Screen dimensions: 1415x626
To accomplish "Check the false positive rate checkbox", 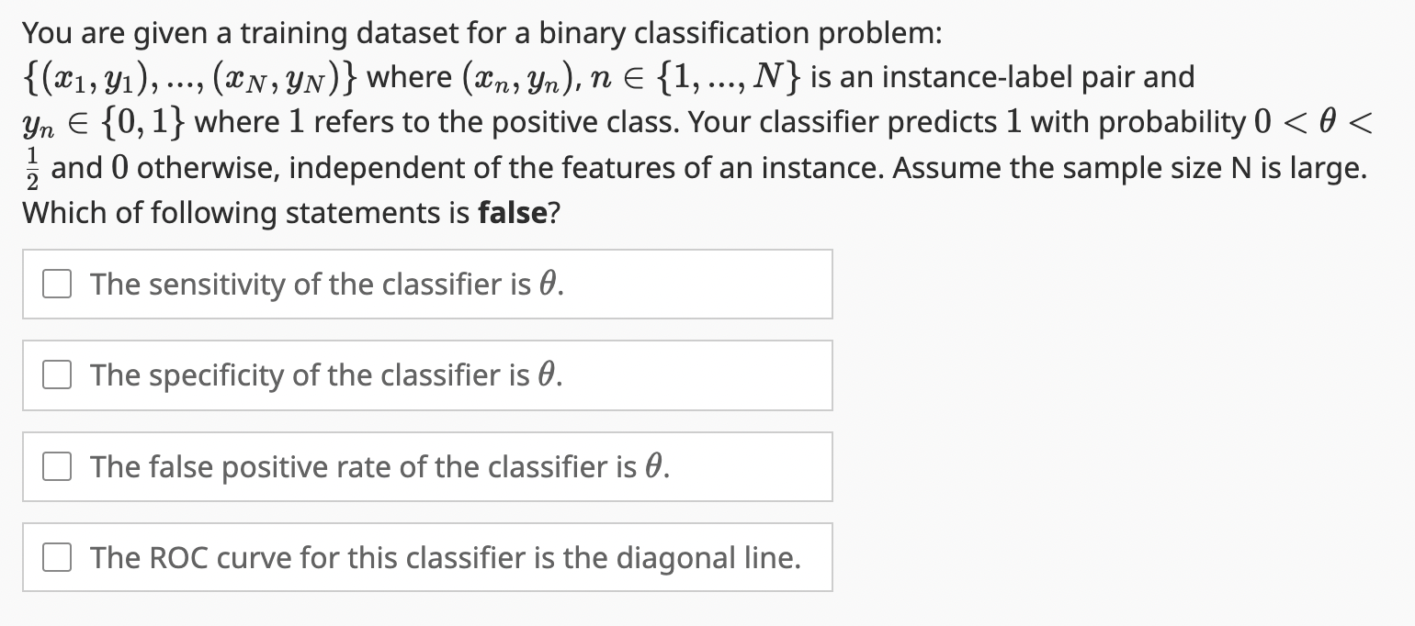I will point(57,466).
